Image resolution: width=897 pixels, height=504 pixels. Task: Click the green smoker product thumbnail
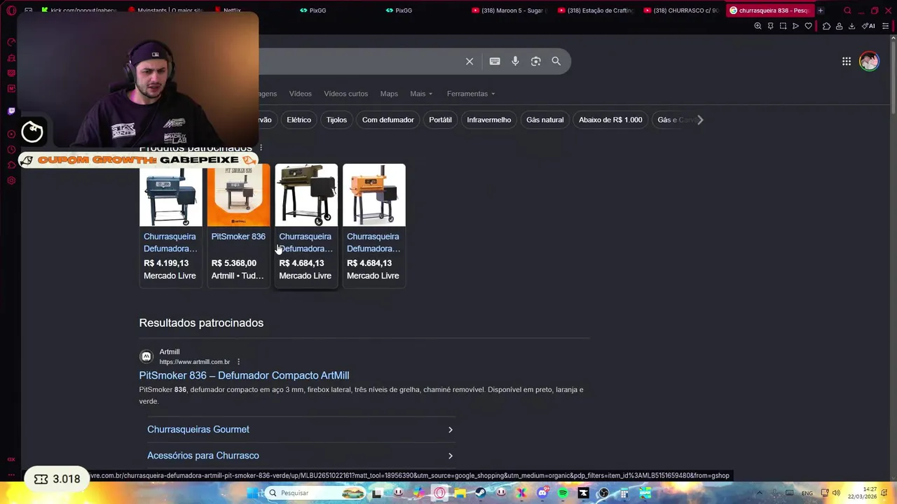306,195
